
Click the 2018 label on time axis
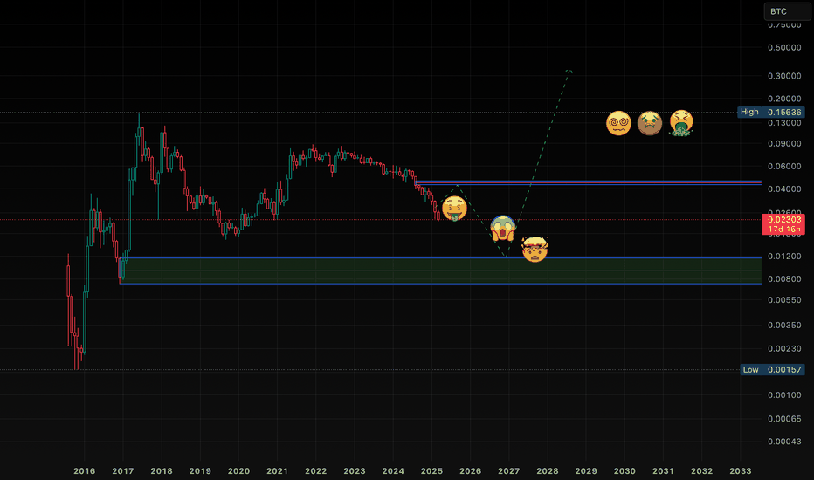pyautogui.click(x=162, y=471)
